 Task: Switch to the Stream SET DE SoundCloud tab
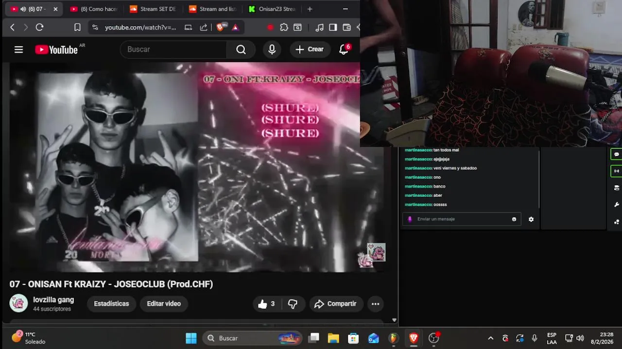153,9
